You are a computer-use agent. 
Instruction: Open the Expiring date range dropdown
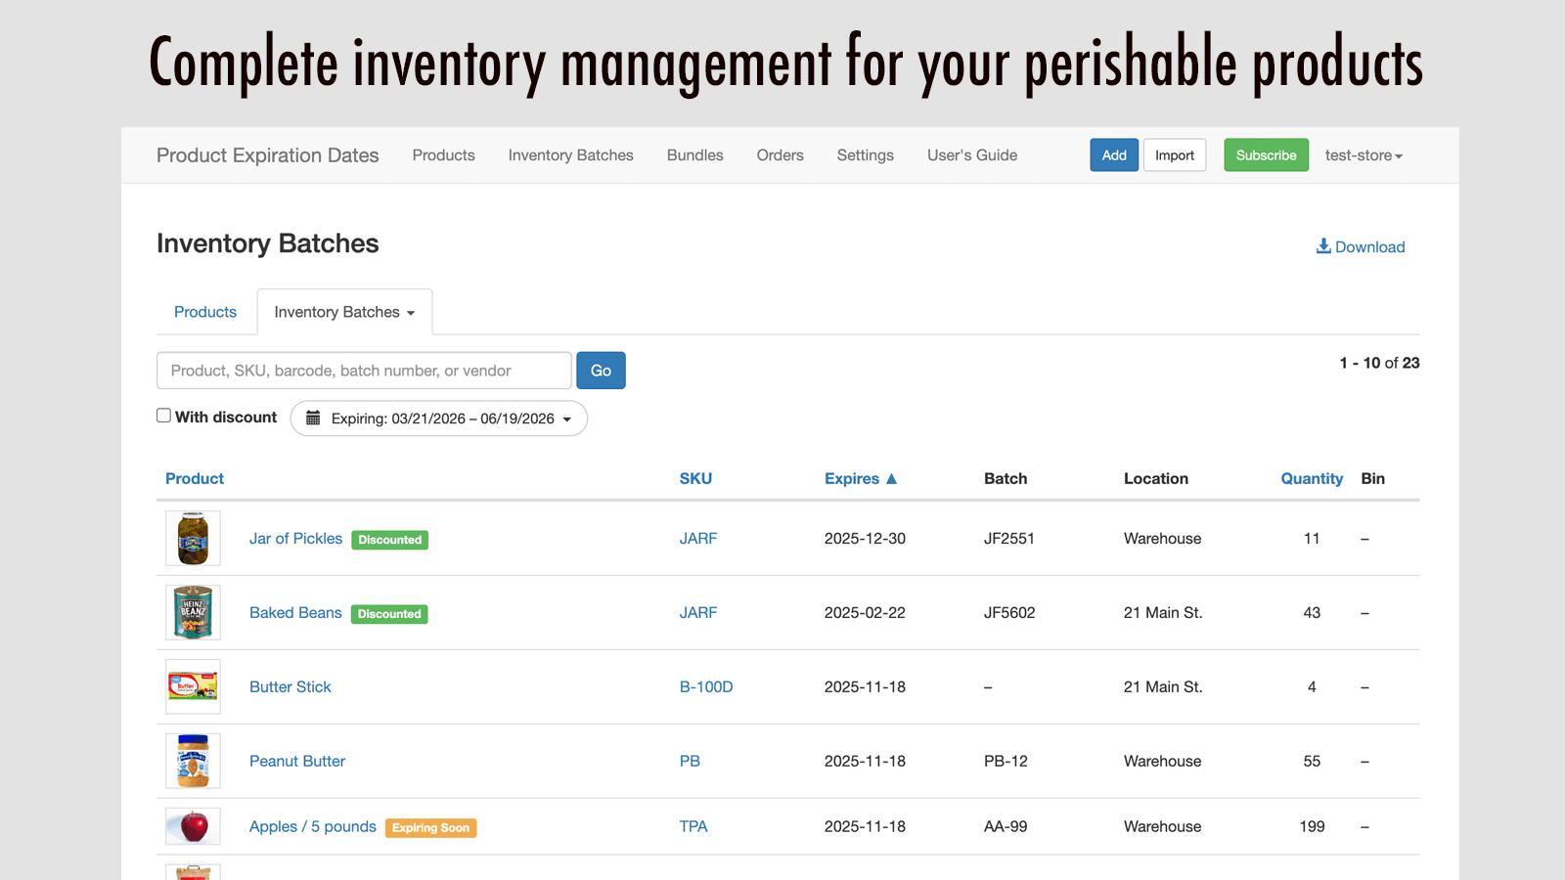tap(439, 418)
